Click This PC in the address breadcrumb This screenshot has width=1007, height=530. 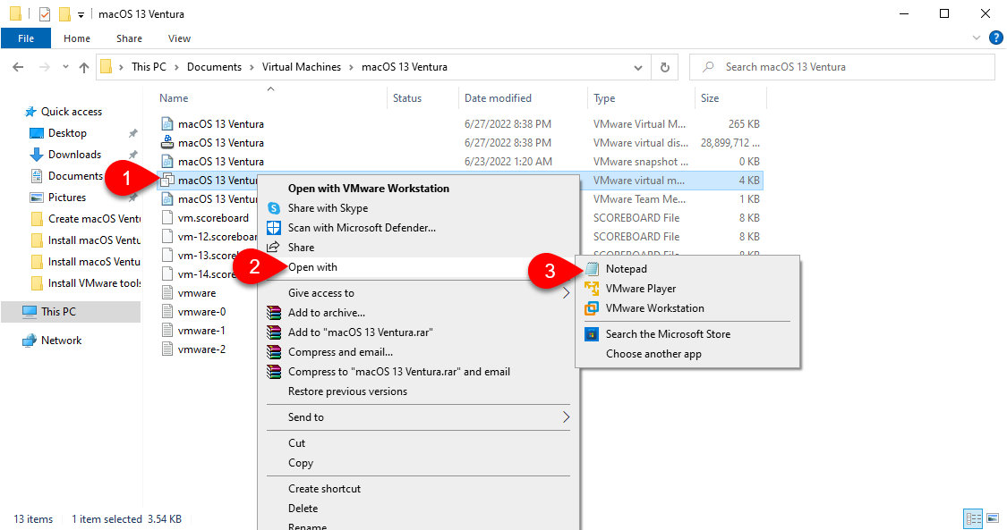coord(149,67)
